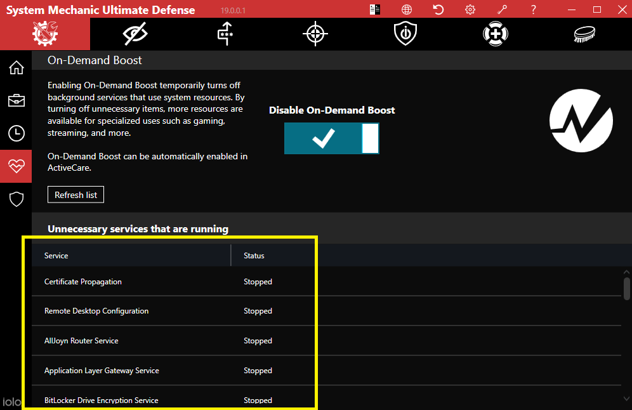
Task: Open the Privacy crossed-eye tab
Action: [135, 34]
